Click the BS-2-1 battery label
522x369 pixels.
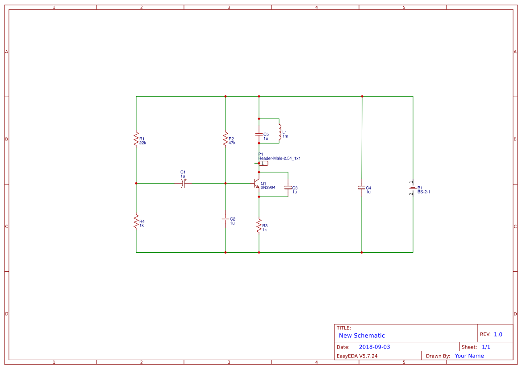(x=423, y=192)
